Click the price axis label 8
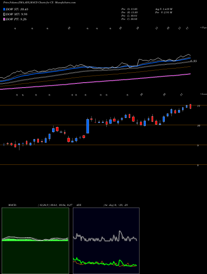This screenshot has width=207, height=274. (198, 165)
